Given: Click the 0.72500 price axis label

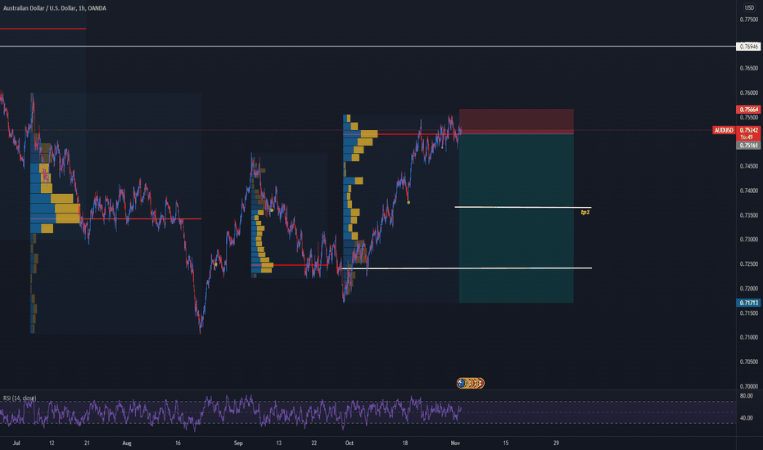Looking at the screenshot, I should coord(748,263).
